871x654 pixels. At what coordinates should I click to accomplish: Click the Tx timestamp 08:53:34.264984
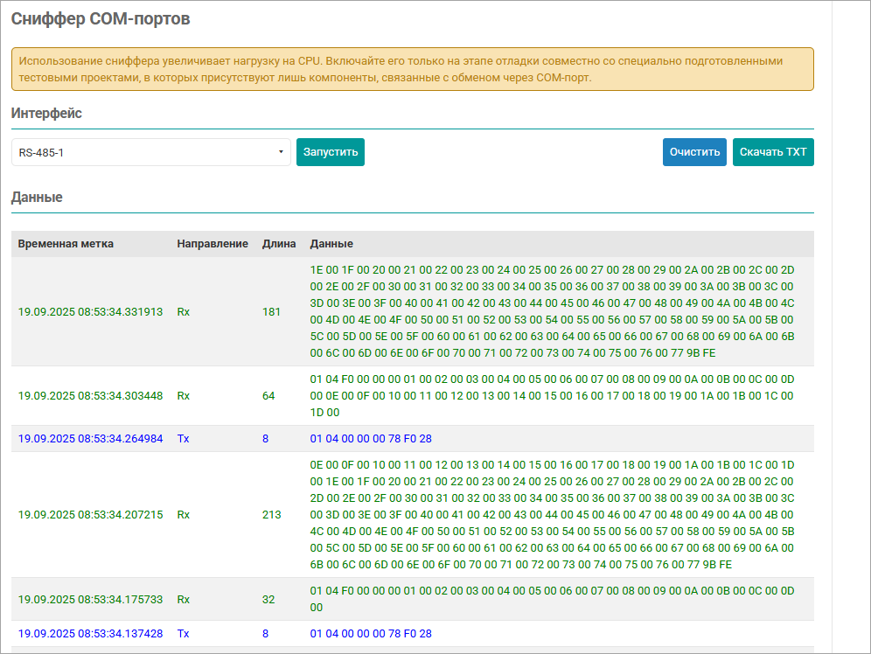[x=90, y=439]
